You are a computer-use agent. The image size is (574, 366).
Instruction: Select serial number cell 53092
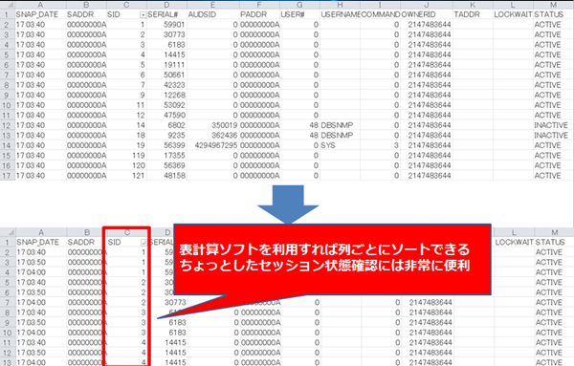point(166,105)
